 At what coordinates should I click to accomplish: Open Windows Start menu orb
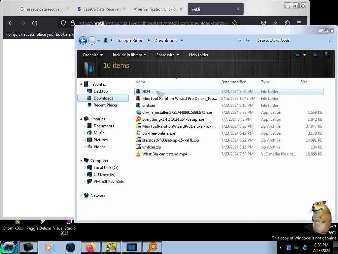click(9, 247)
